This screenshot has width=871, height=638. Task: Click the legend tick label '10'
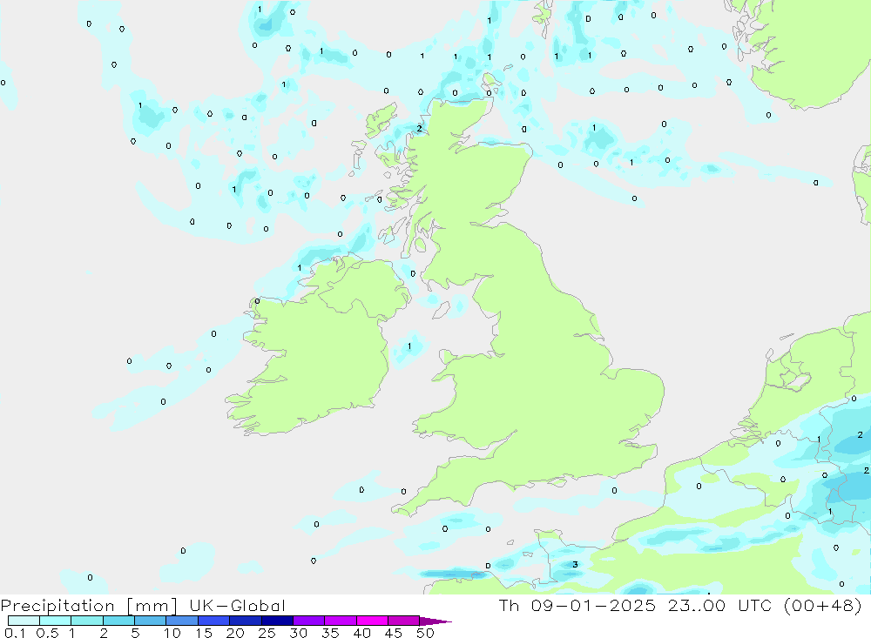[x=172, y=633]
